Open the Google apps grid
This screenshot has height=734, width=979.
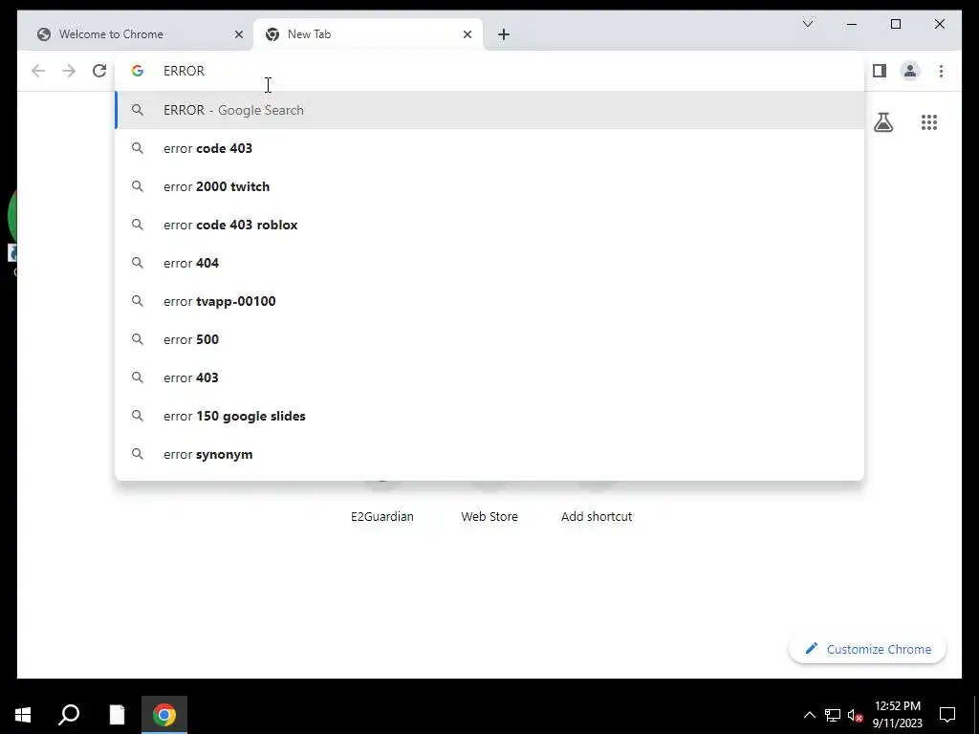coord(929,122)
